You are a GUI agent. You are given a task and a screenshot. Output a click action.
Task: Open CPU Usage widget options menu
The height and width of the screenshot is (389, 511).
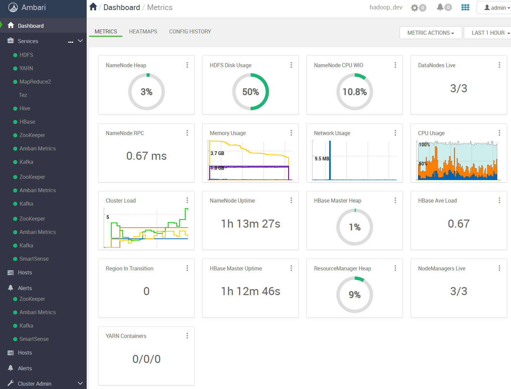499,133
